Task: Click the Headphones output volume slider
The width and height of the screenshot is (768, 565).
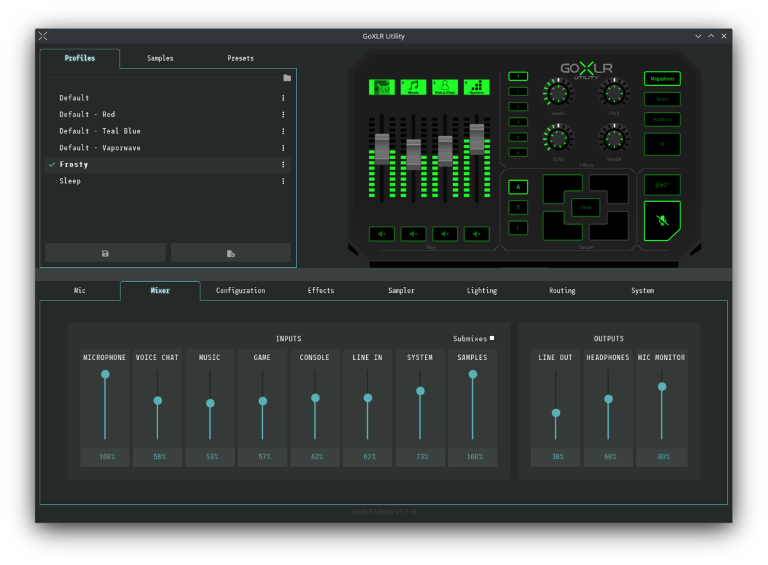Action: (x=609, y=405)
